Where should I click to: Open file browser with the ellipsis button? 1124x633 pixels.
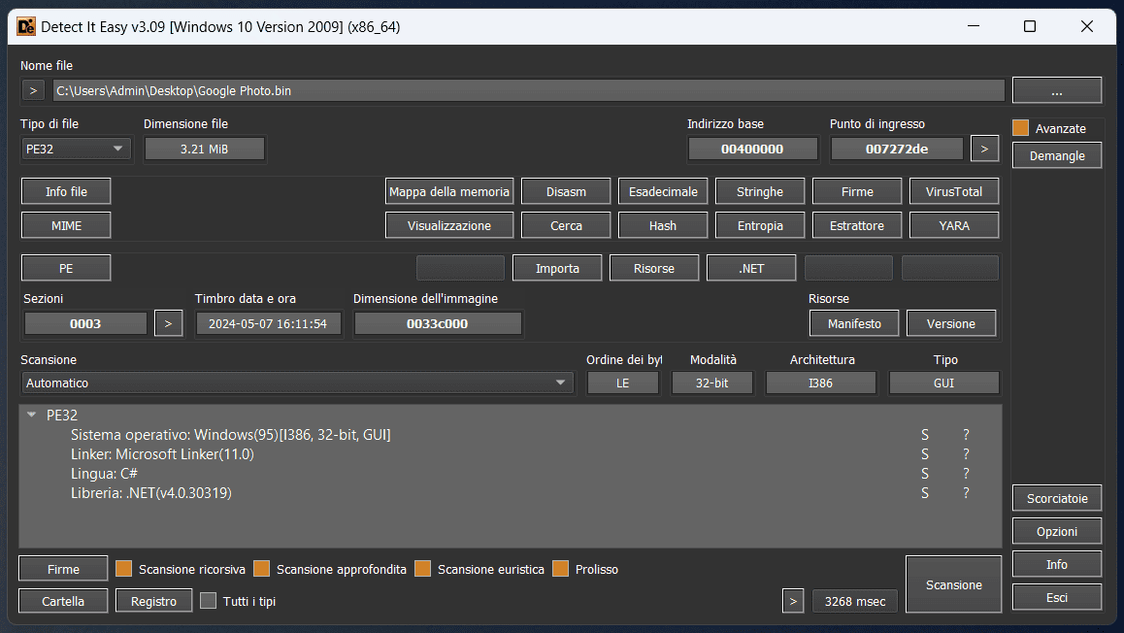(x=1056, y=90)
